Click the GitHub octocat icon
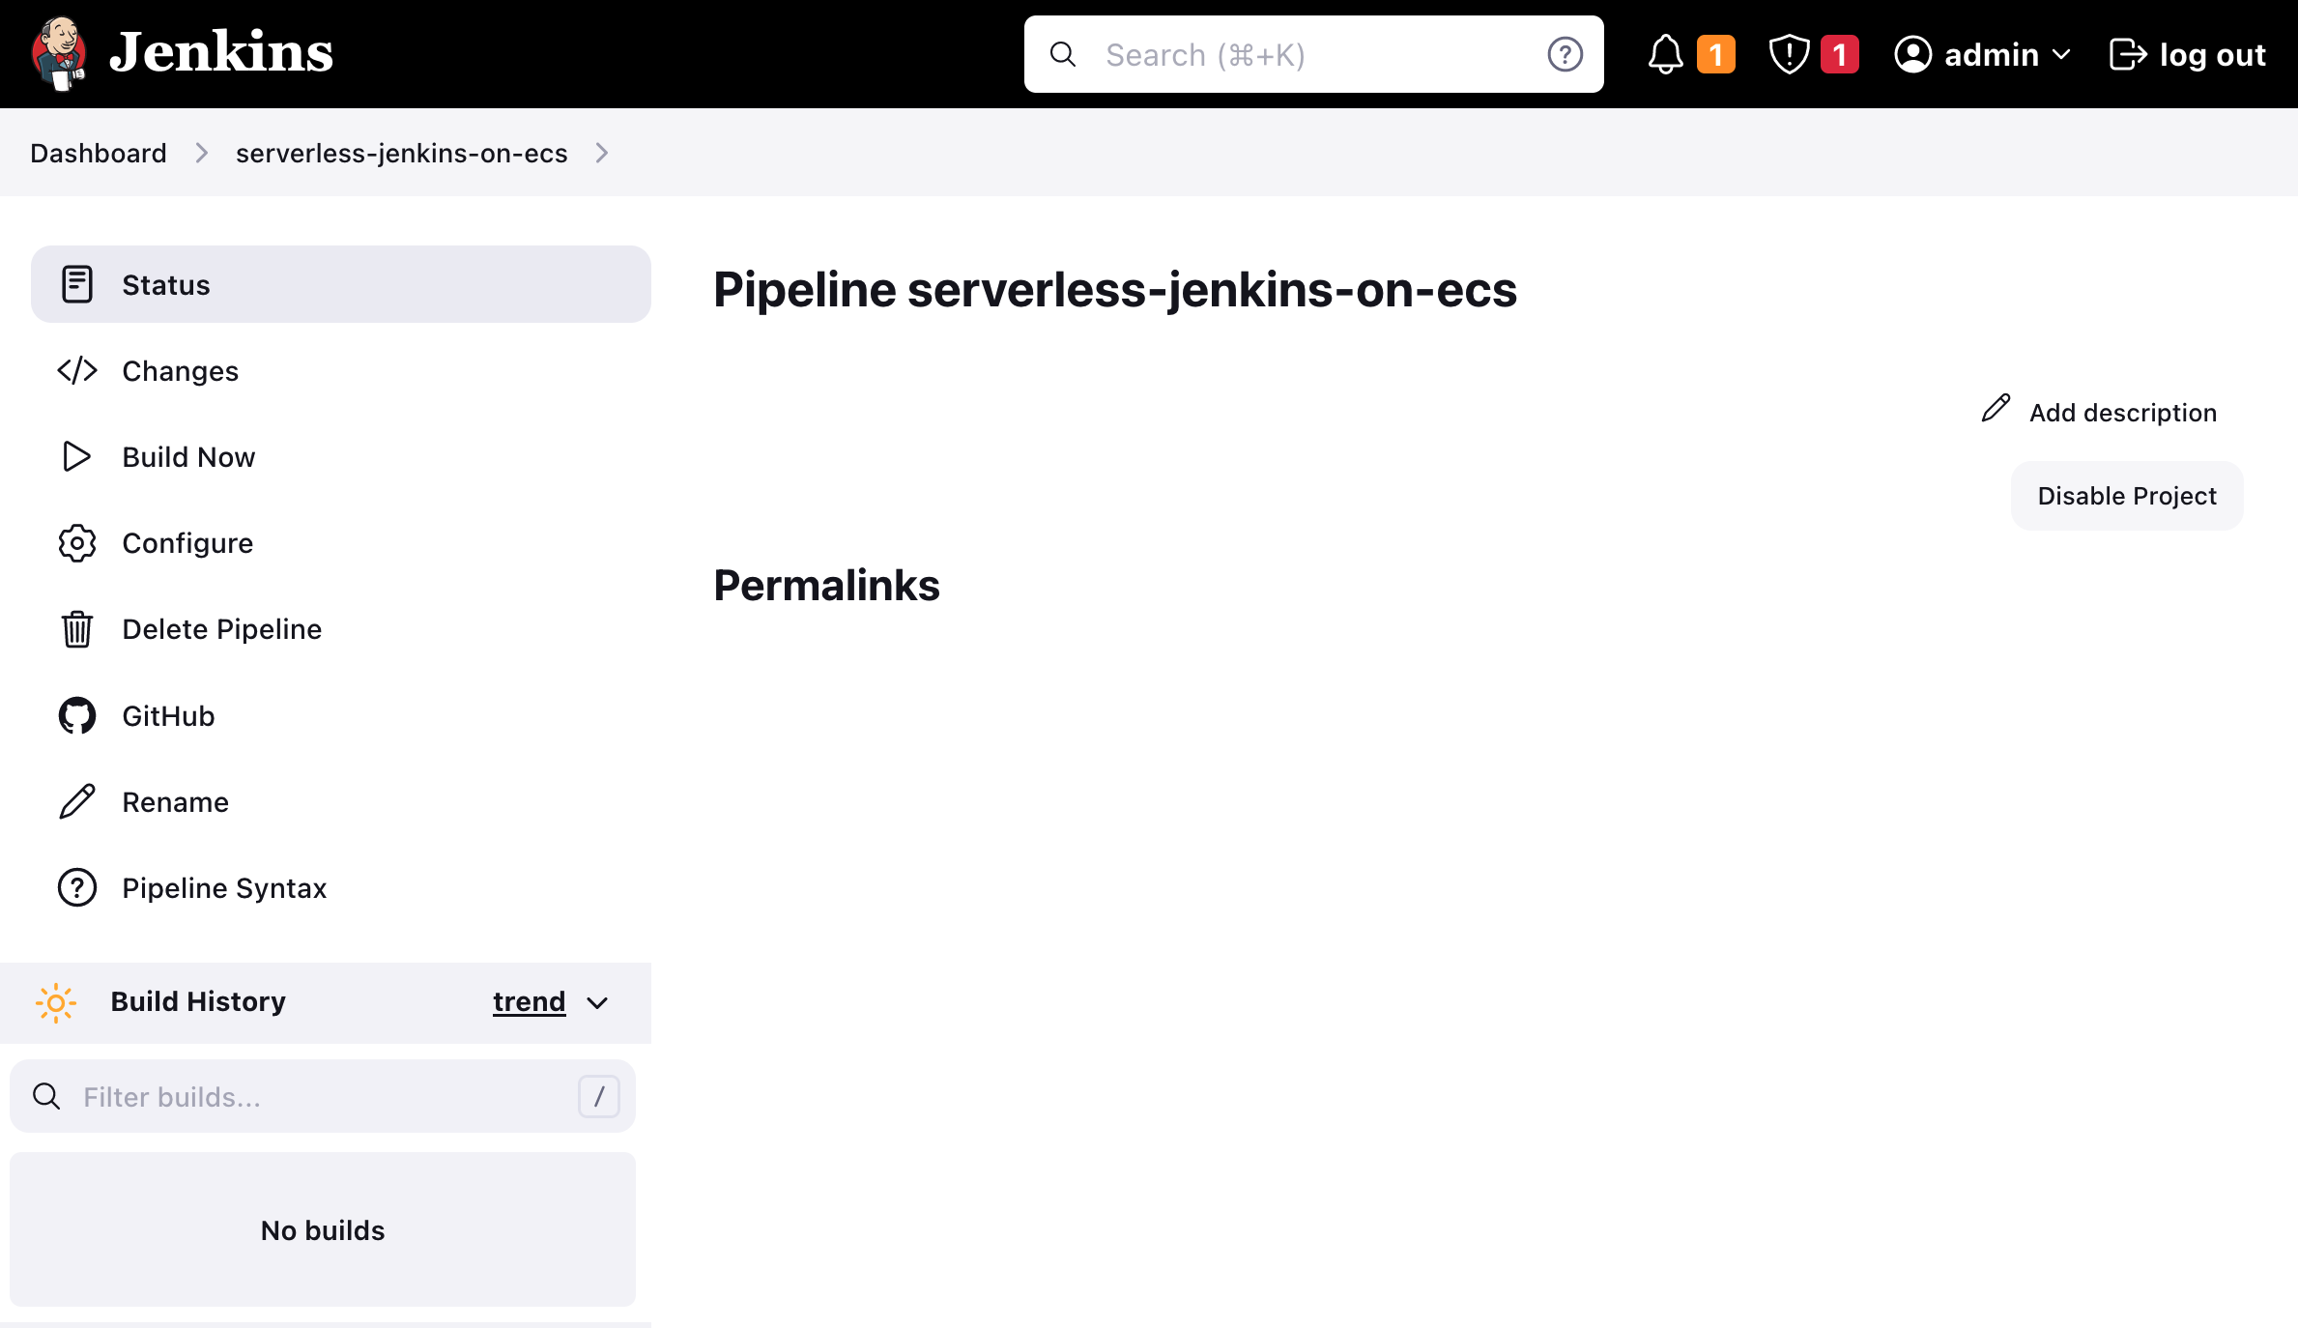2298x1328 pixels. click(x=76, y=716)
